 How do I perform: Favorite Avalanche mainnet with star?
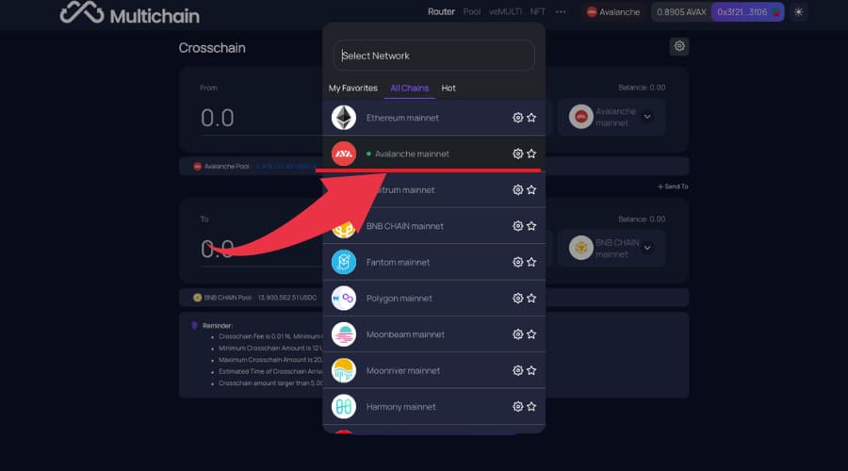pos(531,154)
